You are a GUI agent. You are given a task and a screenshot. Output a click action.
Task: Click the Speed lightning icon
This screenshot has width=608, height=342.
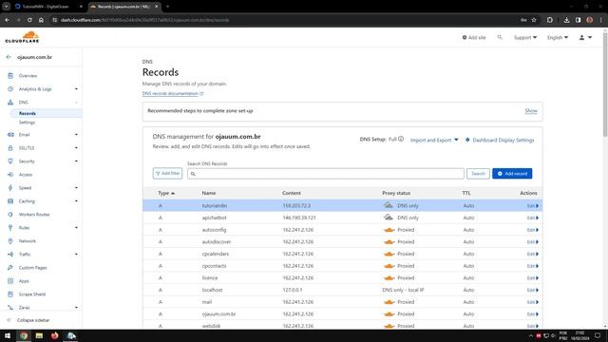[10, 188]
